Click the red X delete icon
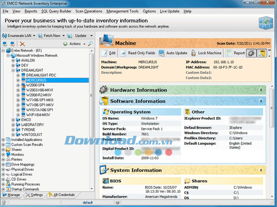Image resolution: width=277 pixels, height=207 pixels. pyautogui.click(x=23, y=44)
